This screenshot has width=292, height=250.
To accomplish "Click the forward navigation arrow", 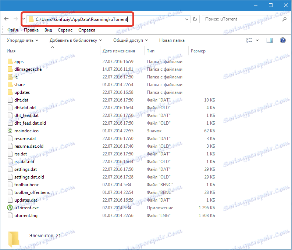I will click(16, 19).
